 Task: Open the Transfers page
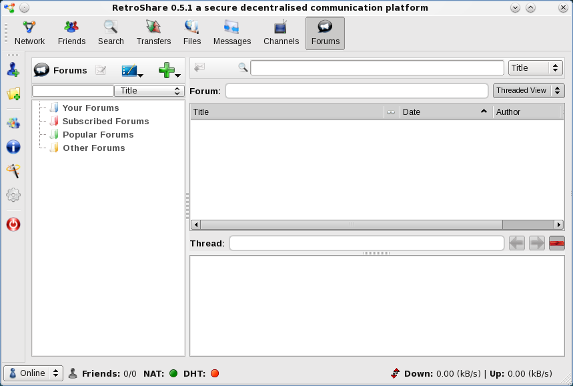coord(153,33)
